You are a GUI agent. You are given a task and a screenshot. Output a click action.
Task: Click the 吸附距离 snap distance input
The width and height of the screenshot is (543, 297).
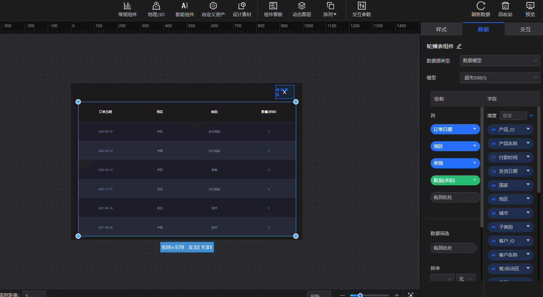click(34, 295)
